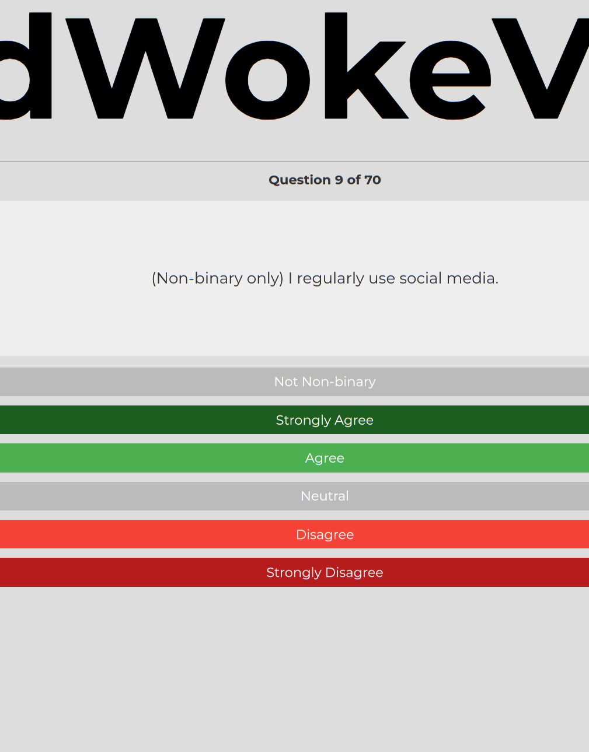The width and height of the screenshot is (589, 752).
Task: Choose the Strongly Agree option
Action: pyautogui.click(x=294, y=420)
